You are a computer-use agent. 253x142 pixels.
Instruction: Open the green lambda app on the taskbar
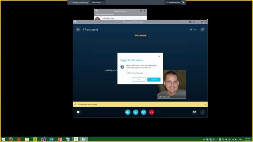[35, 139]
